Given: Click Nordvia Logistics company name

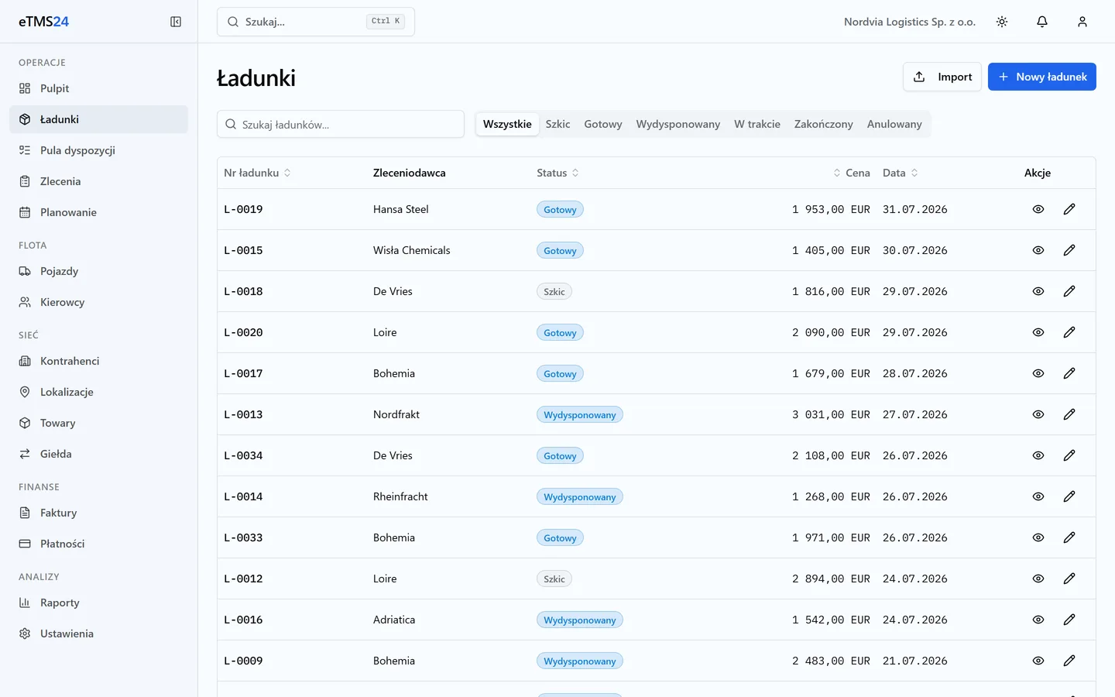Looking at the screenshot, I should tap(910, 22).
